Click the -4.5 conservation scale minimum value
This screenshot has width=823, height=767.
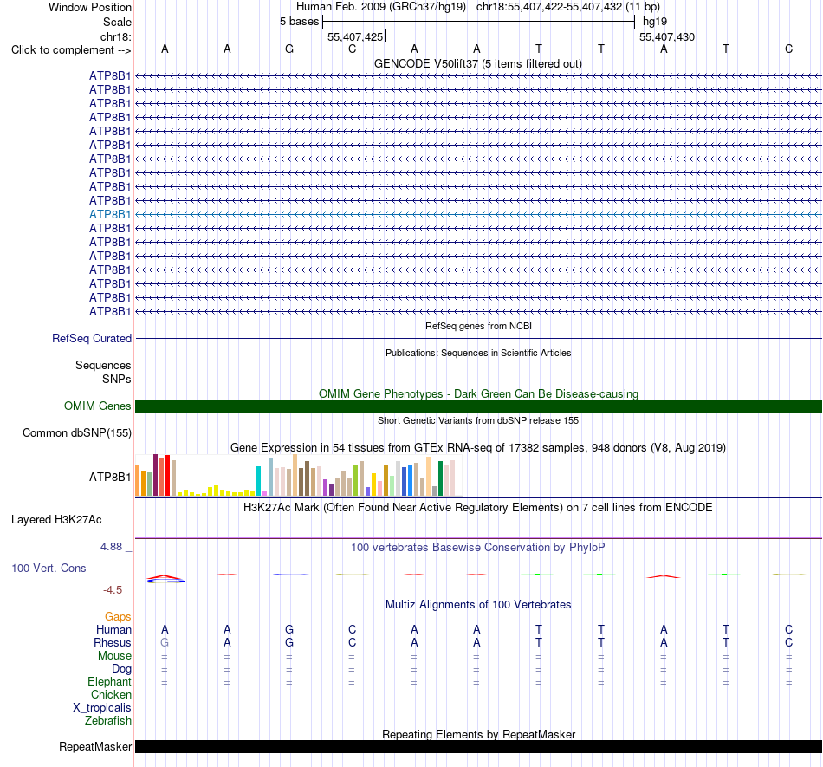[113, 590]
